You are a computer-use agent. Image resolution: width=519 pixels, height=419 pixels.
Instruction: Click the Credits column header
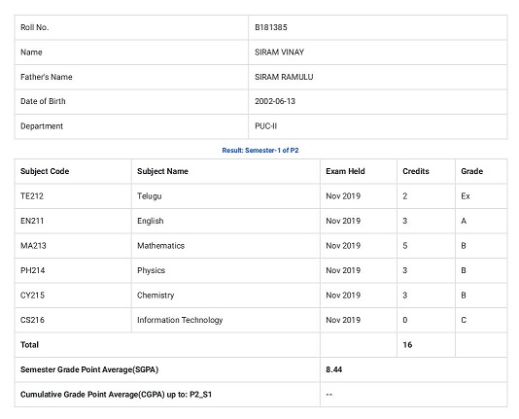416,171
